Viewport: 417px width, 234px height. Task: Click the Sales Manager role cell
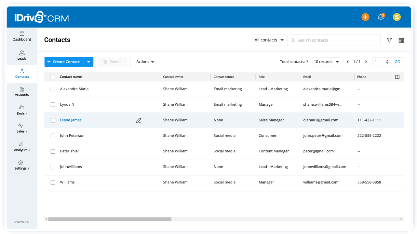(271, 120)
